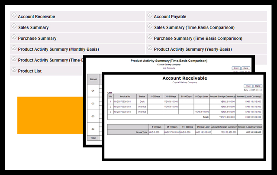Click Back button in Account Receivable window
Image resolution: width=277 pixels, height=175 pixels.
point(258,86)
